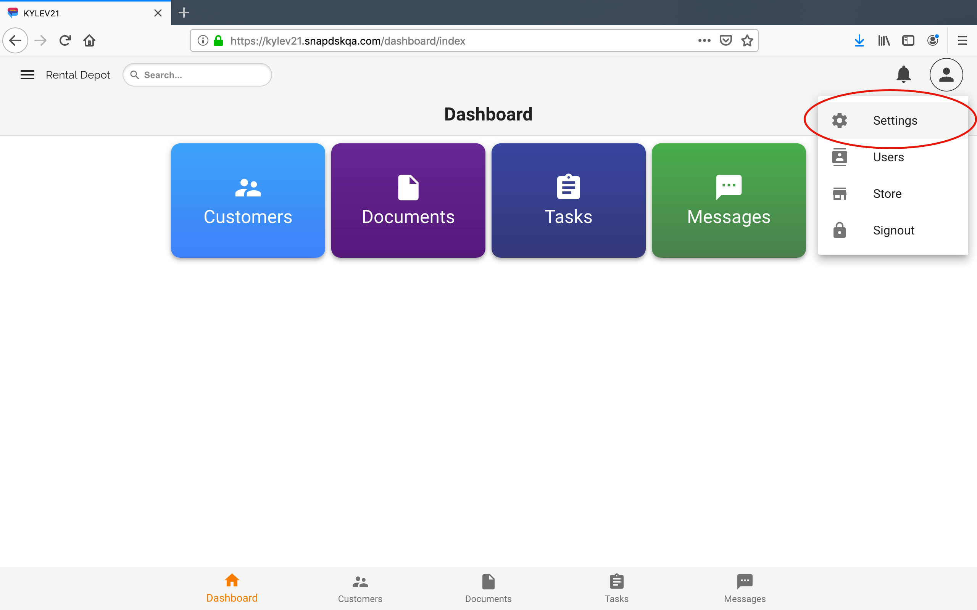
Task: Open Firefox application menu button
Action: click(962, 41)
